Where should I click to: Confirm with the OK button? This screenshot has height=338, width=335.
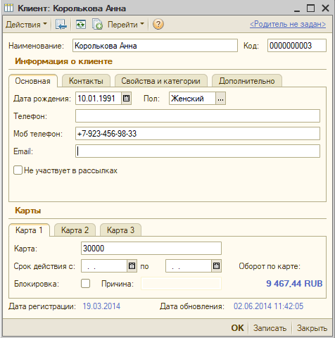pos(237,328)
